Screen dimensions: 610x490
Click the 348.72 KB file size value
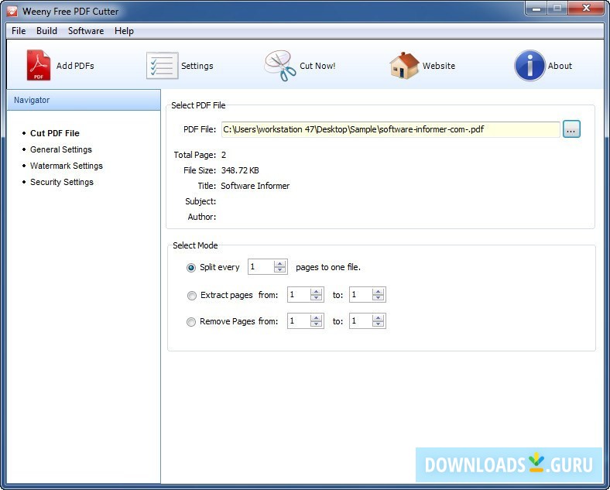(240, 170)
